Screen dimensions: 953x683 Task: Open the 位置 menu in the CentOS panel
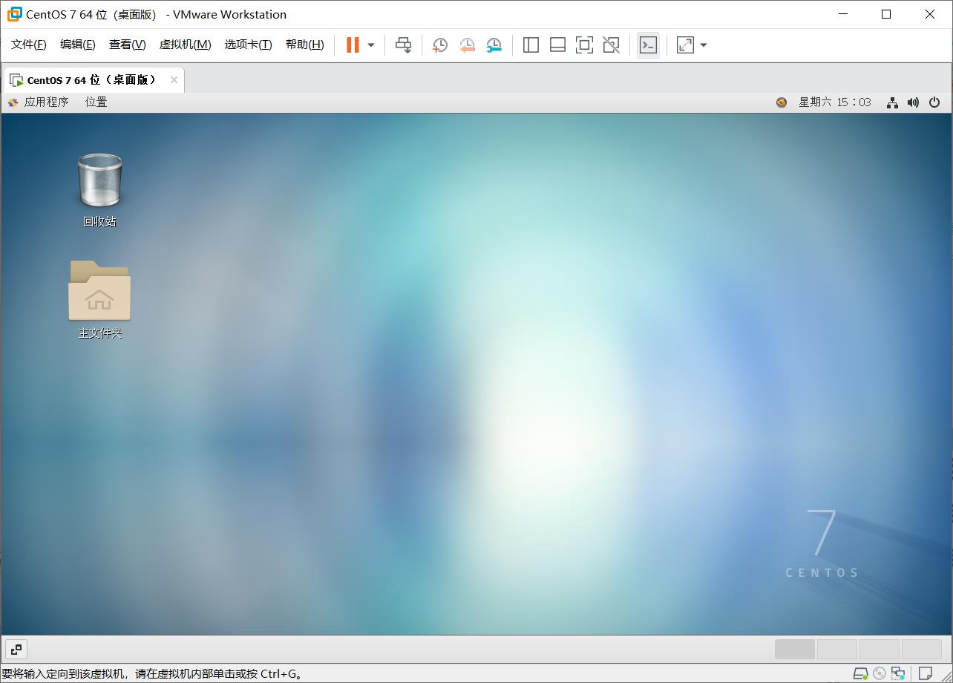(x=96, y=102)
